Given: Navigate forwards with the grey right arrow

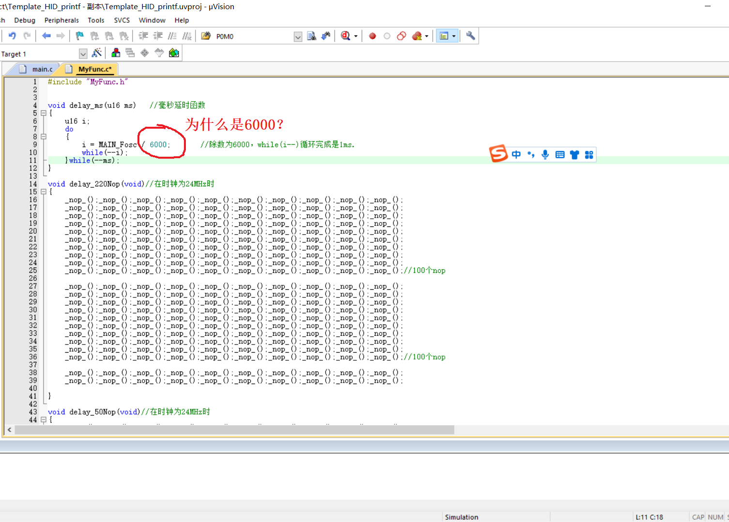Looking at the screenshot, I should [61, 36].
